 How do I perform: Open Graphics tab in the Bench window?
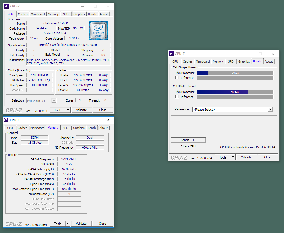point(244,61)
